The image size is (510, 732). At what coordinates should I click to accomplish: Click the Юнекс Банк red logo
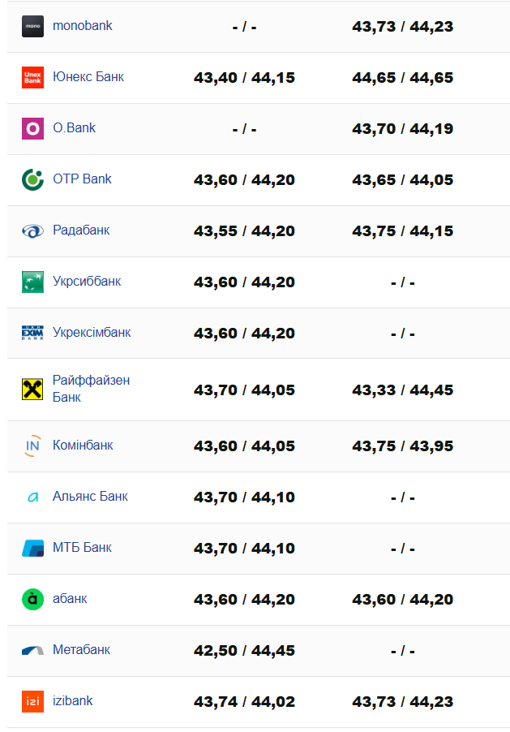coord(32,77)
